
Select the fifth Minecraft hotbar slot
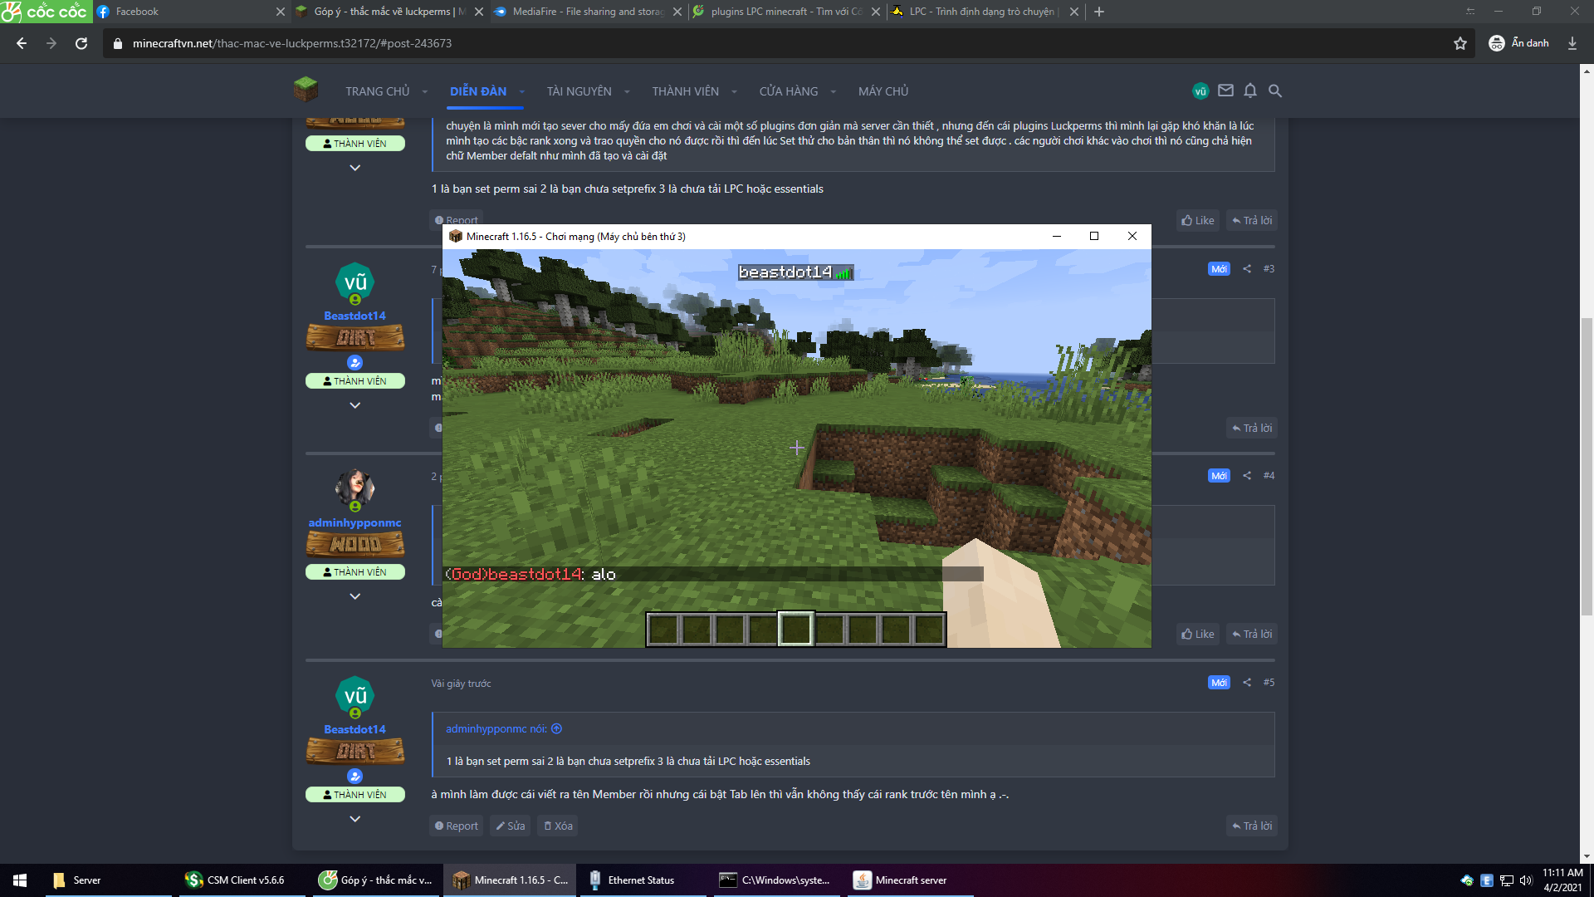[796, 630]
